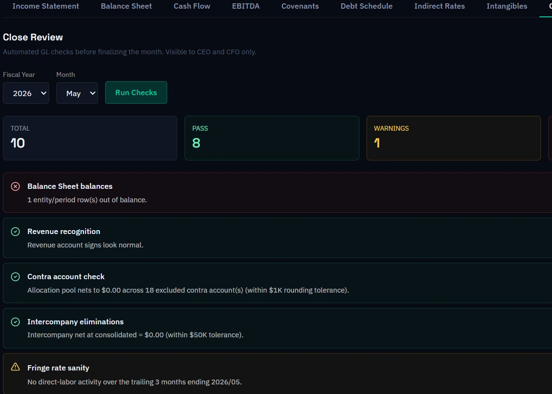
Task: Click the pass checkmark icon for Revenue recognition
Action: 15,231
